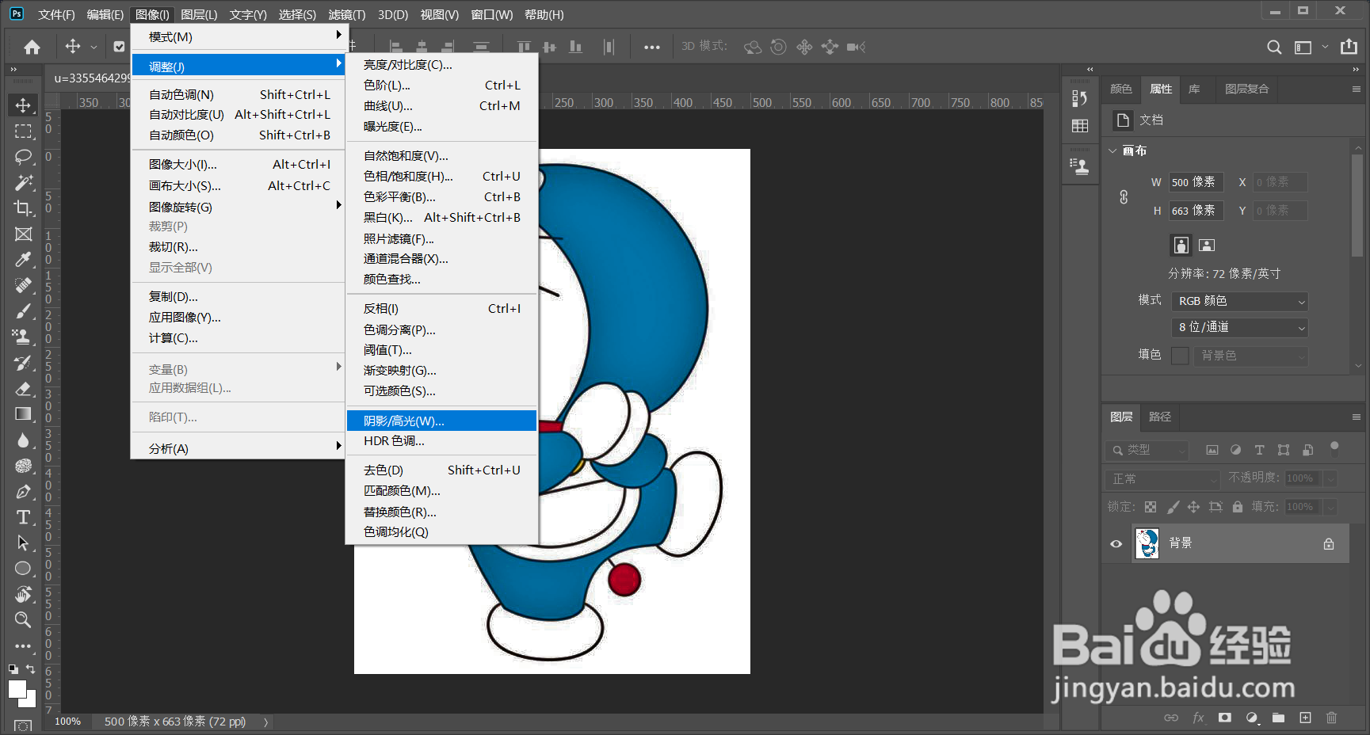Switch to the 颜色 panel tab
The image size is (1370, 735).
click(x=1121, y=89)
